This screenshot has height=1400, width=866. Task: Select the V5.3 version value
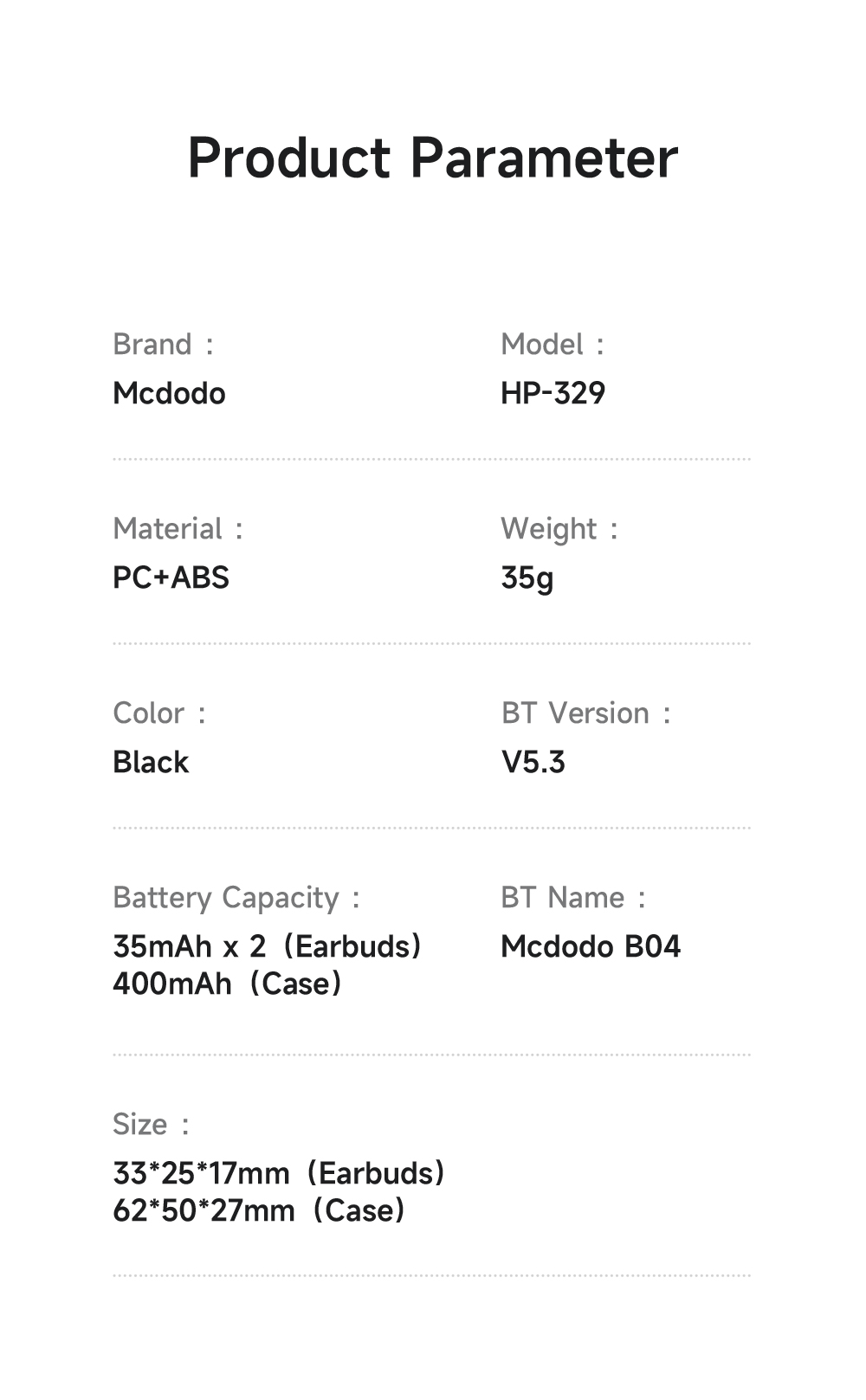point(533,763)
